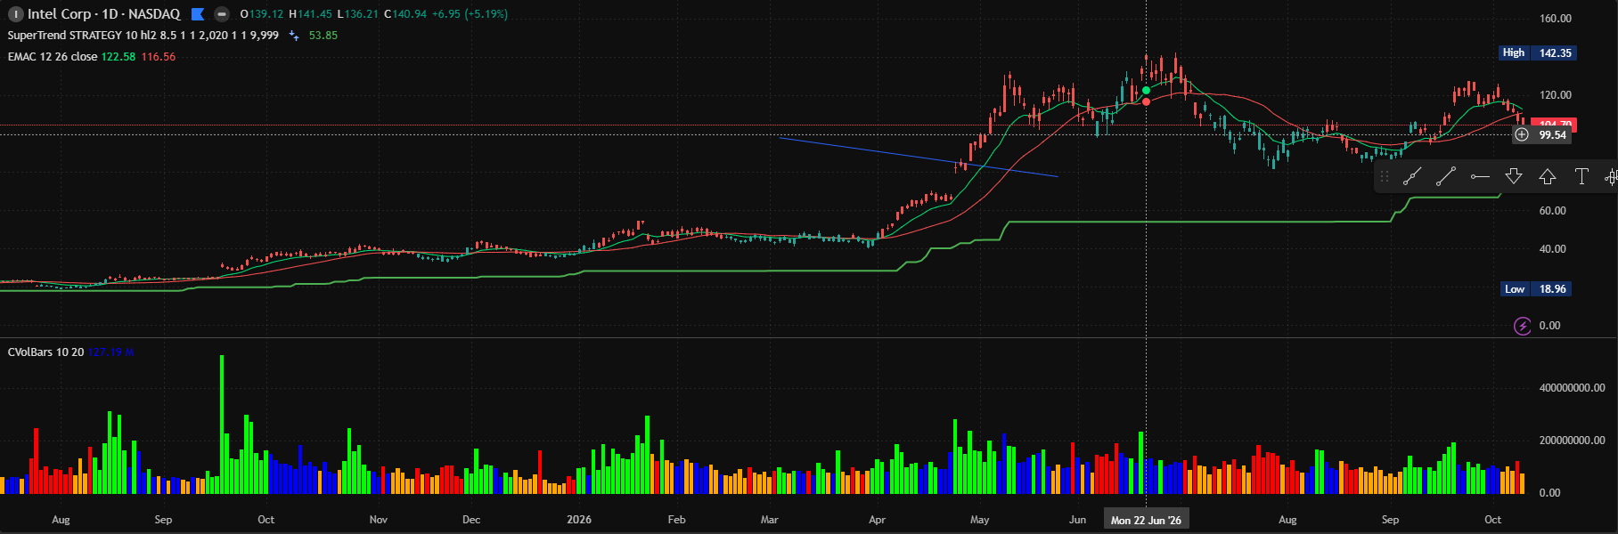1618x534 pixels.
Task: Click the +6.95 (+5.19%) change value
Action: (470, 14)
